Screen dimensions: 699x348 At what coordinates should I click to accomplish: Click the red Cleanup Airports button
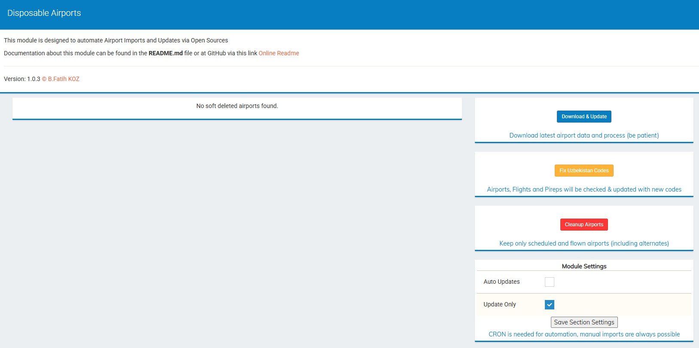pyautogui.click(x=584, y=225)
